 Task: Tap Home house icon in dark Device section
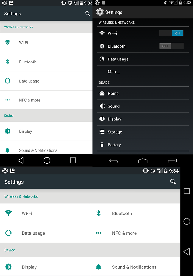pyautogui.click(x=102, y=93)
